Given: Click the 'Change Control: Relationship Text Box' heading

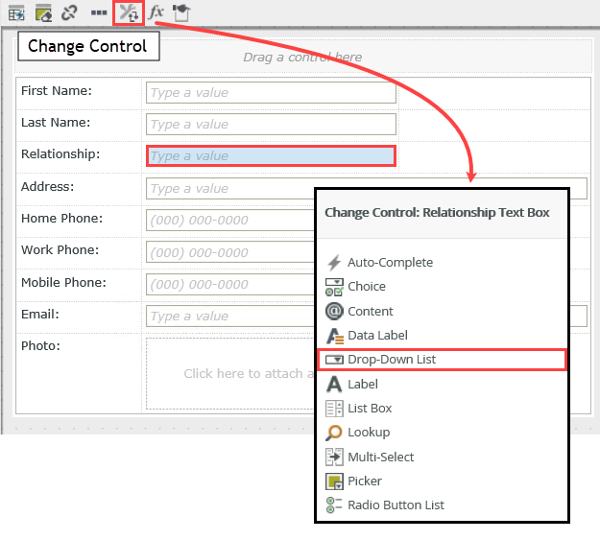Looking at the screenshot, I should coord(437,213).
